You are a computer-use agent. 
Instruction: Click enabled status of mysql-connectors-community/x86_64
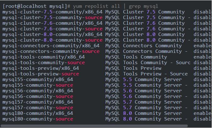coord(203,46)
